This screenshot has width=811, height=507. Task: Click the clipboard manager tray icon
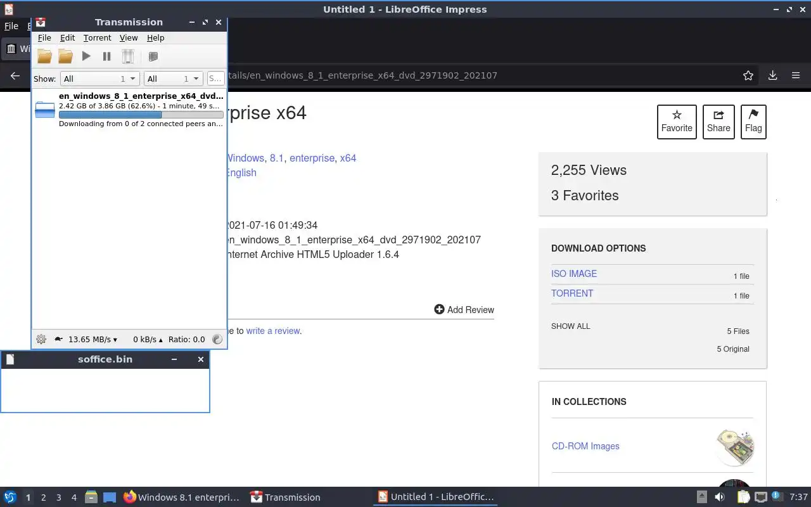tap(743, 497)
